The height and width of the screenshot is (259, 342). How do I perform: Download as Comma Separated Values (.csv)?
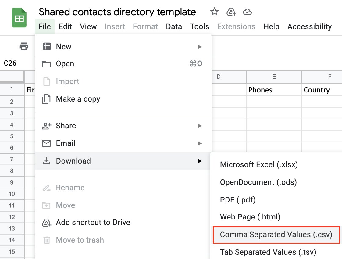[276, 235]
